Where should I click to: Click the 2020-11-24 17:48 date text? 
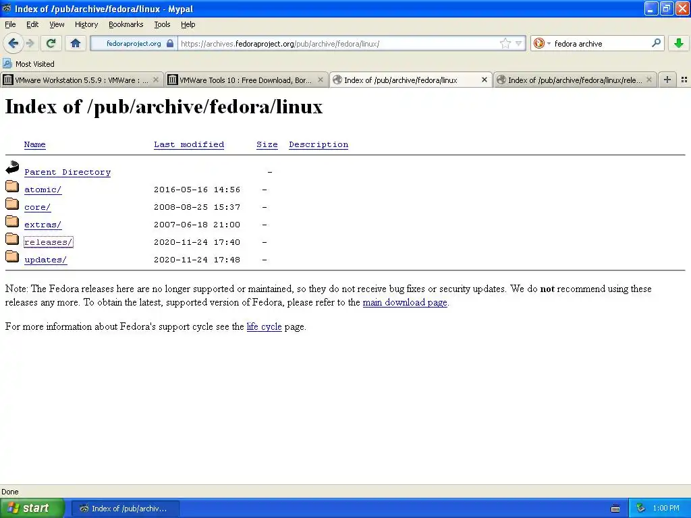coord(197,260)
